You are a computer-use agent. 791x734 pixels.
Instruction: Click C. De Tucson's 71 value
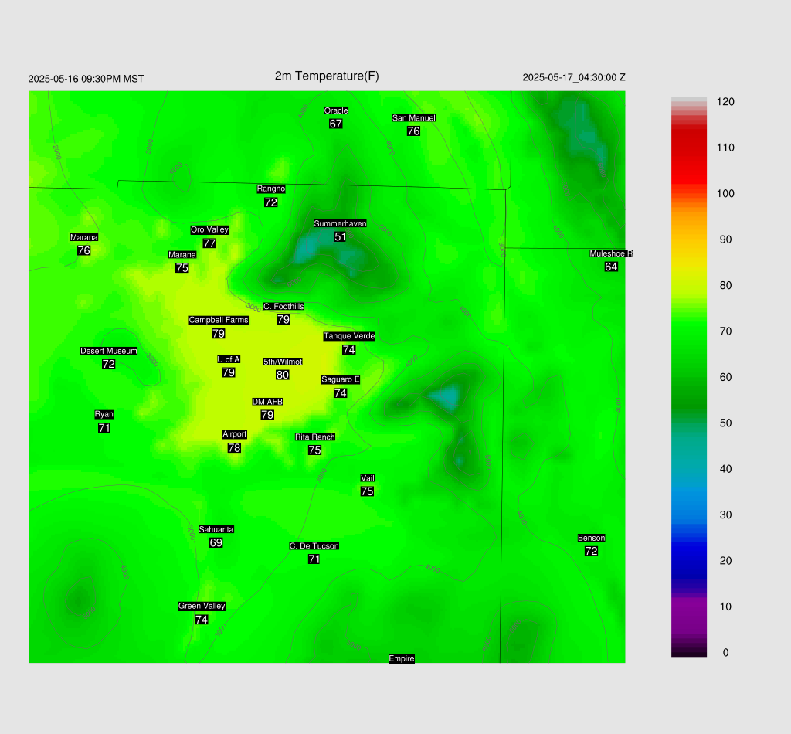(x=314, y=559)
